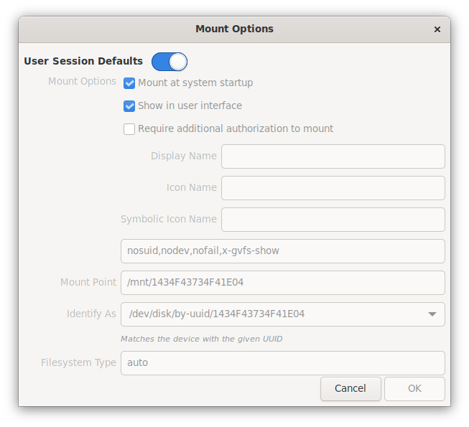Viewport: 469px width, 427px height.
Task: Select the Symbolic Icon Name field
Action: 333,220
